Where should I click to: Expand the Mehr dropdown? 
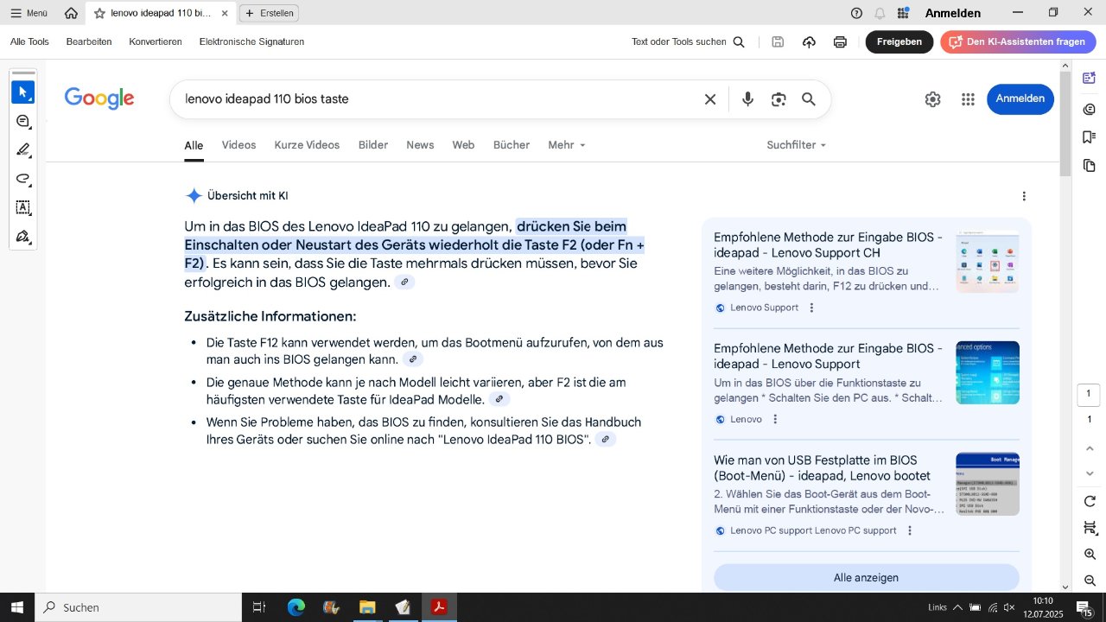click(x=567, y=145)
